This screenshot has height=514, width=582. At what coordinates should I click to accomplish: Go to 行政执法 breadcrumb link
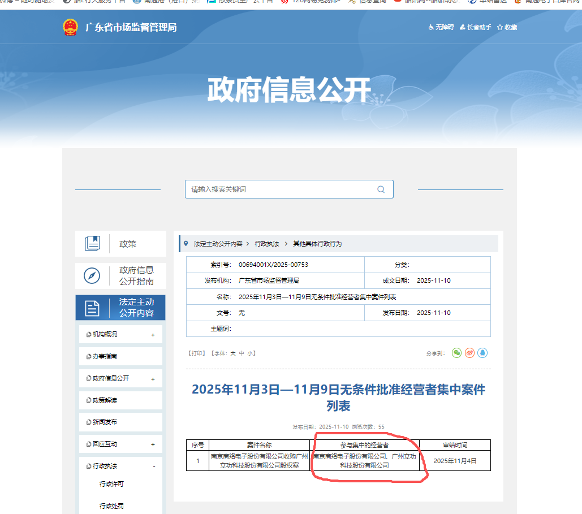[267, 244]
